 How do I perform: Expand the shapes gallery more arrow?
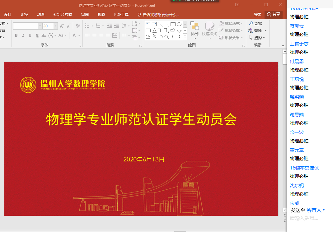pos(185,37)
